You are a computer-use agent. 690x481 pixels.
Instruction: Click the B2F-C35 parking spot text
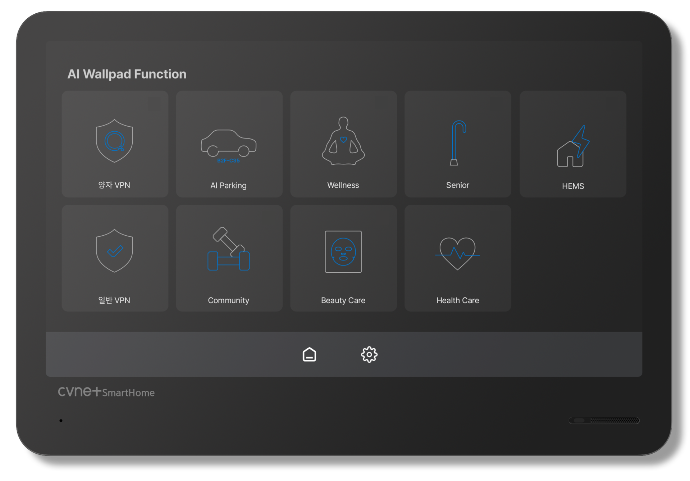[x=228, y=160]
